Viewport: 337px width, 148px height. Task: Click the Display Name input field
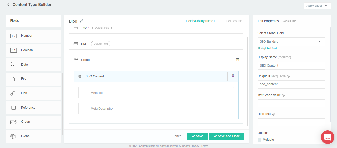coord(291,66)
